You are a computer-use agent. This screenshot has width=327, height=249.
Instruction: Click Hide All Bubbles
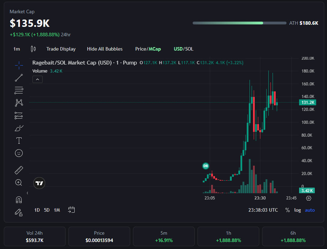click(105, 49)
